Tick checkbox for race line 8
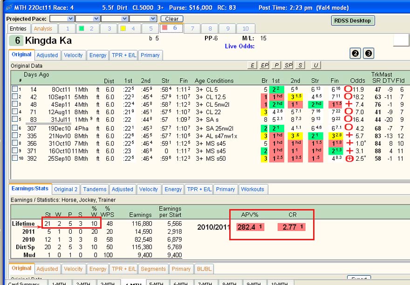This screenshot has height=285, width=410. point(15,143)
